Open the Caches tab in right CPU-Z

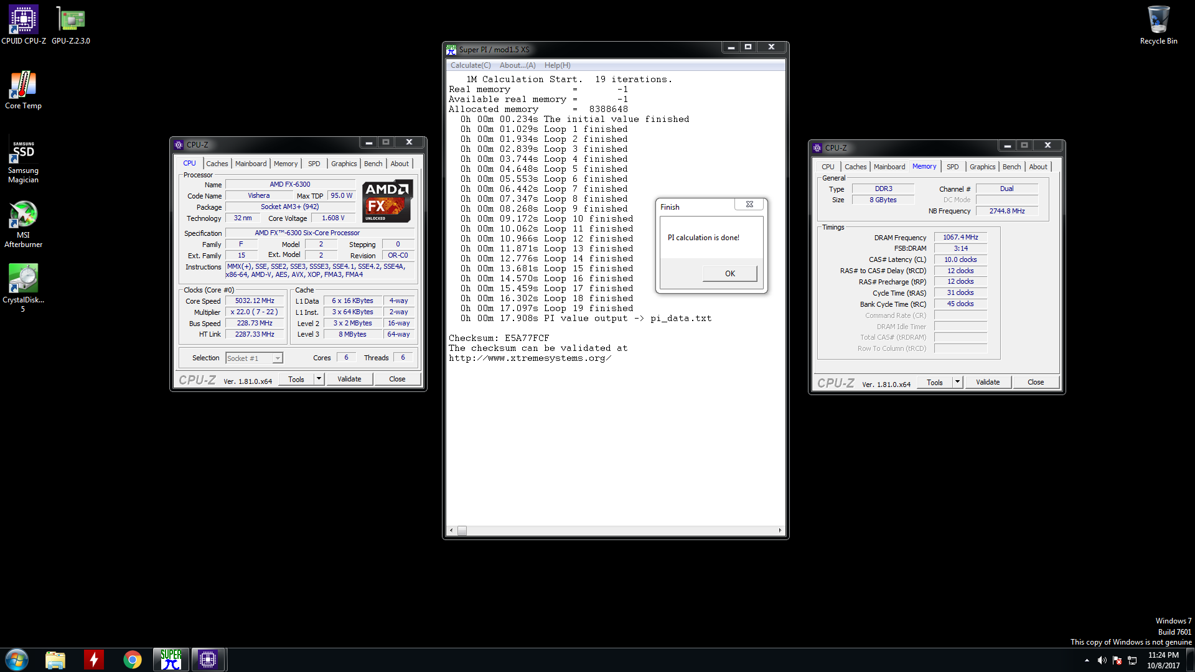coord(856,167)
